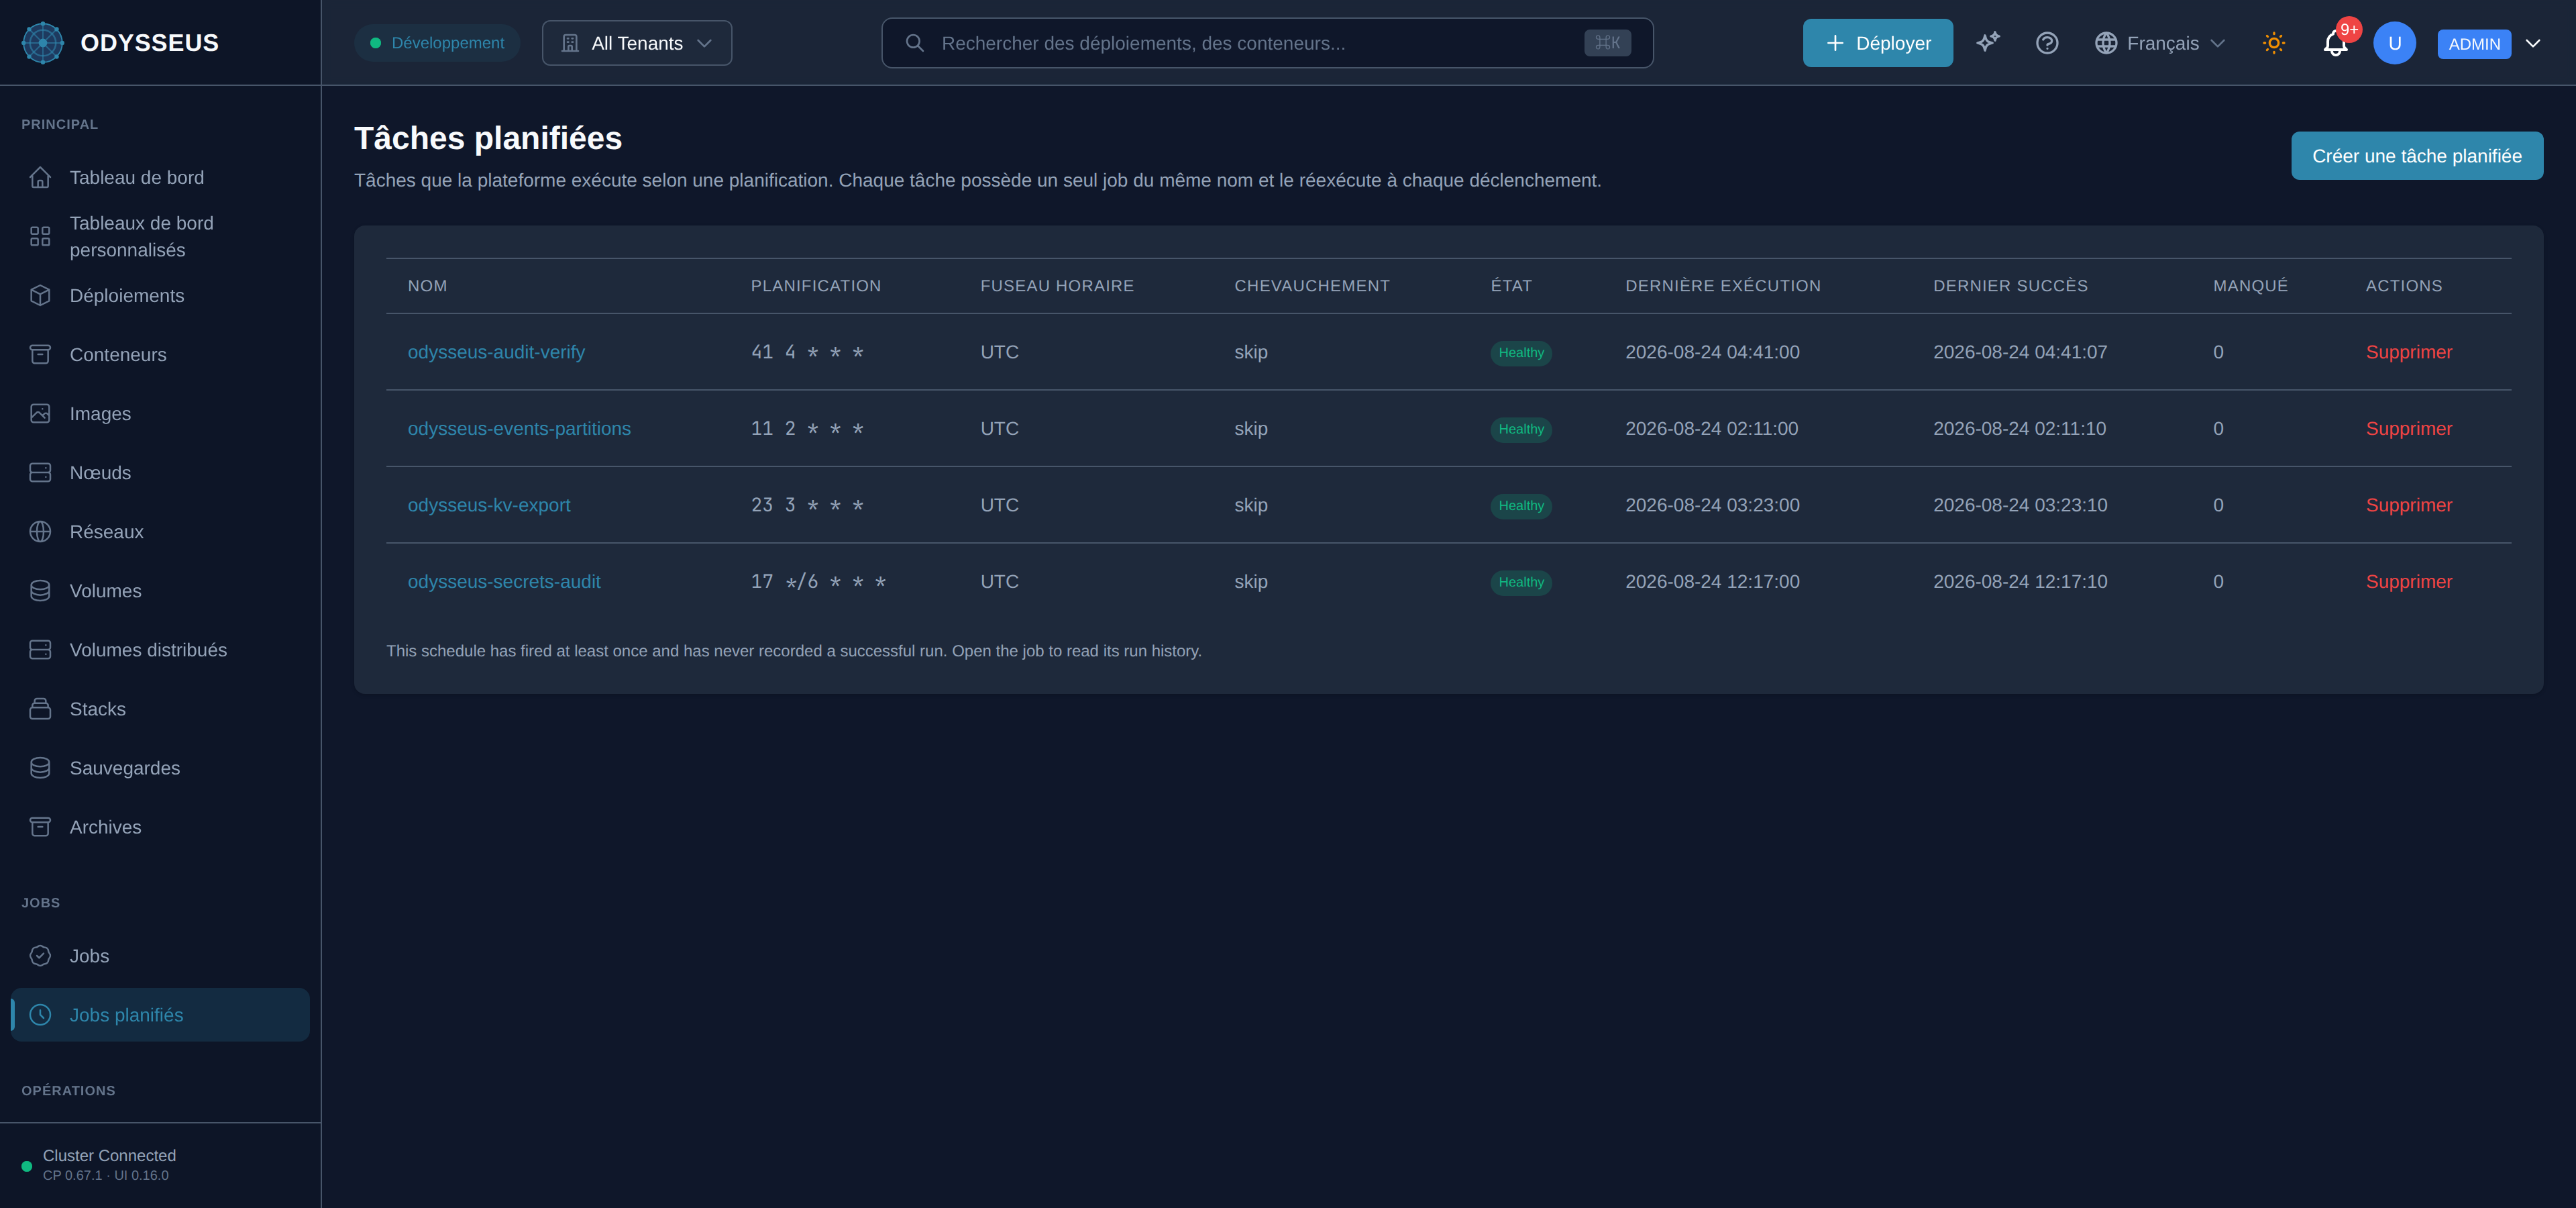The image size is (2576, 1208).
Task: Open the odysseus-secrets-audit task link
Action: click(x=504, y=581)
